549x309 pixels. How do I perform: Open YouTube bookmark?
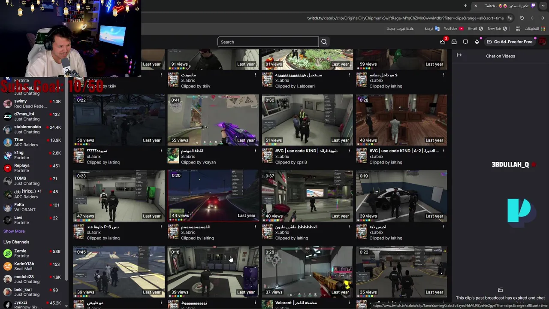[x=453, y=29]
